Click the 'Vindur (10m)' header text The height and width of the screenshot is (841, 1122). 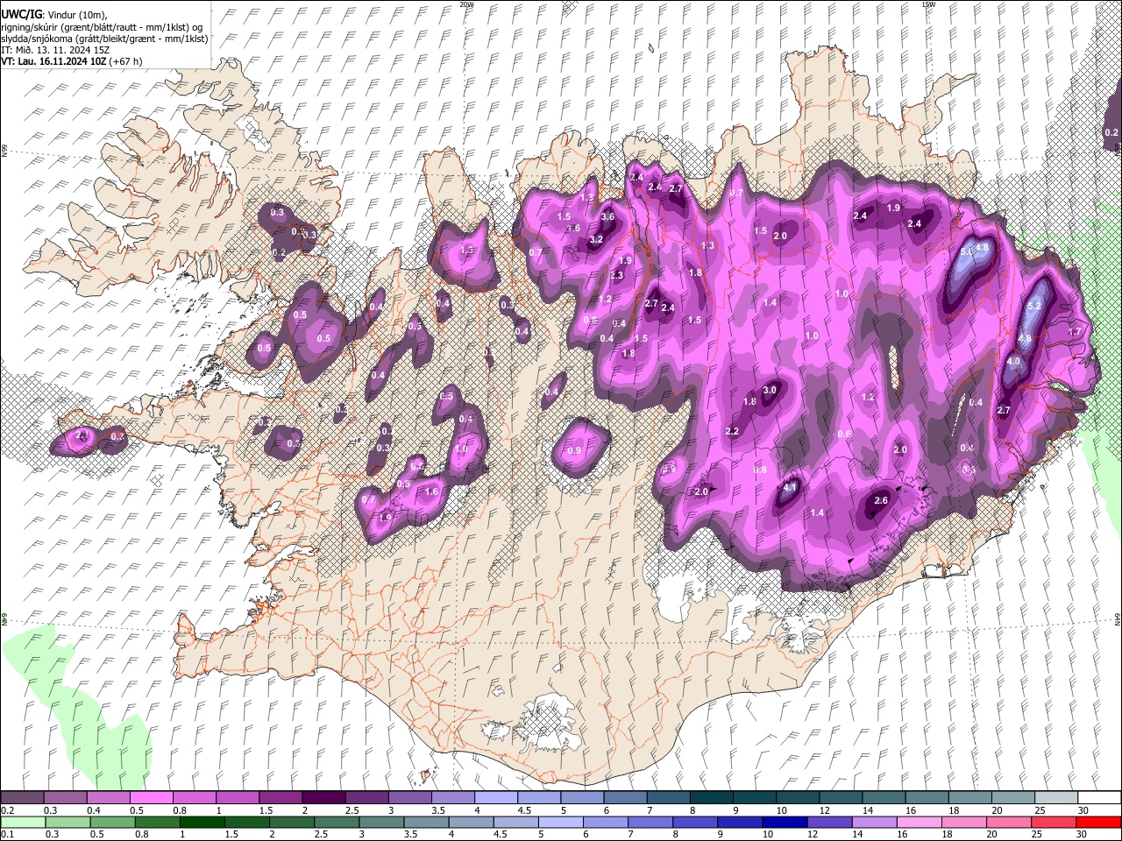(x=76, y=14)
